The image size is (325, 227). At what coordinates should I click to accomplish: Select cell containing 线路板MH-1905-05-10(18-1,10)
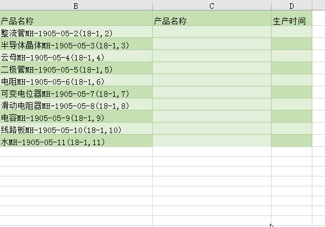click(76, 129)
